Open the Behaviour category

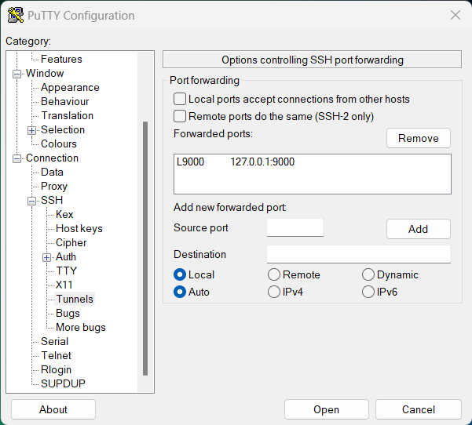(x=64, y=101)
